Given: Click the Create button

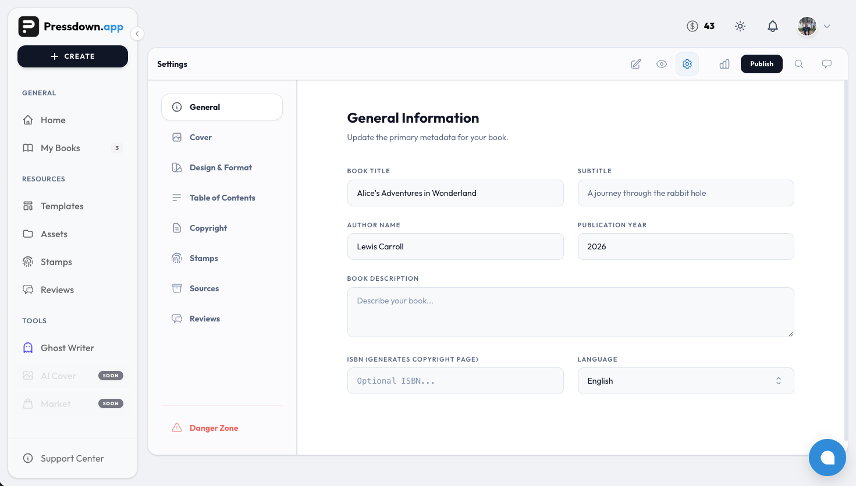Looking at the screenshot, I should pyautogui.click(x=73, y=56).
